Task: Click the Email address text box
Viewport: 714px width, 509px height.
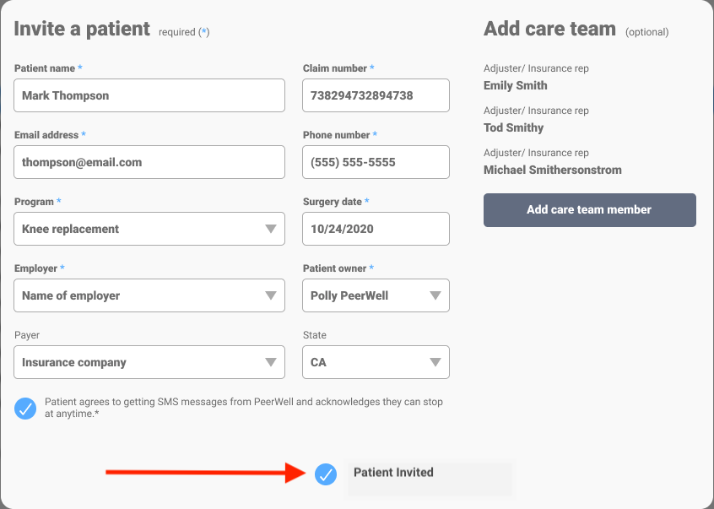Action: click(x=149, y=162)
